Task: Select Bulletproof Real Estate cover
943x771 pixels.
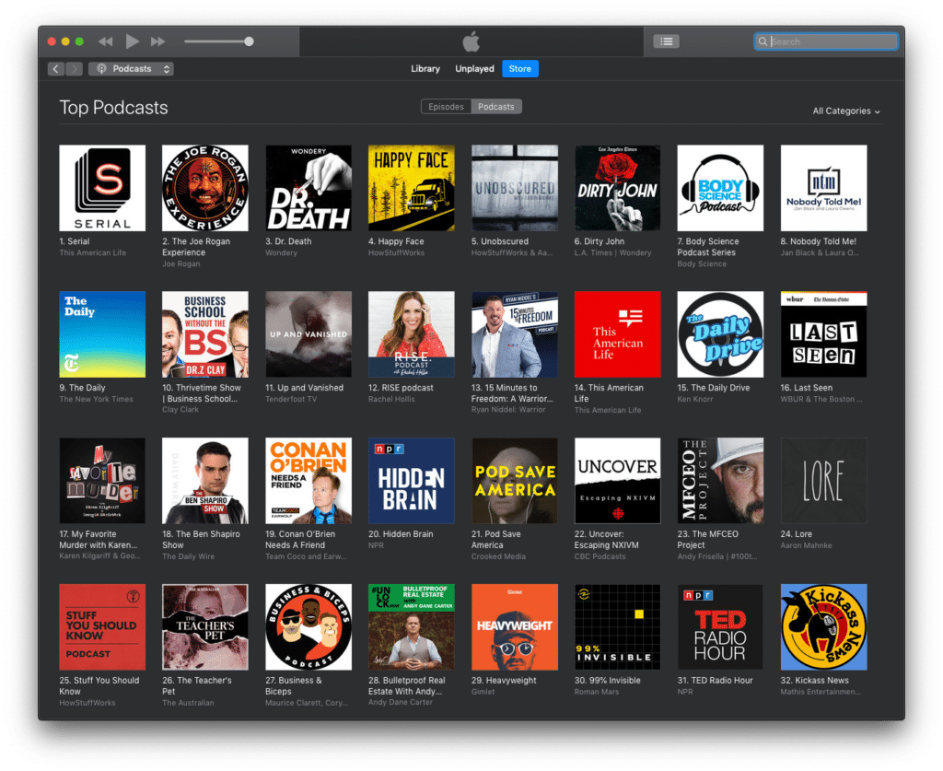Action: pyautogui.click(x=412, y=626)
